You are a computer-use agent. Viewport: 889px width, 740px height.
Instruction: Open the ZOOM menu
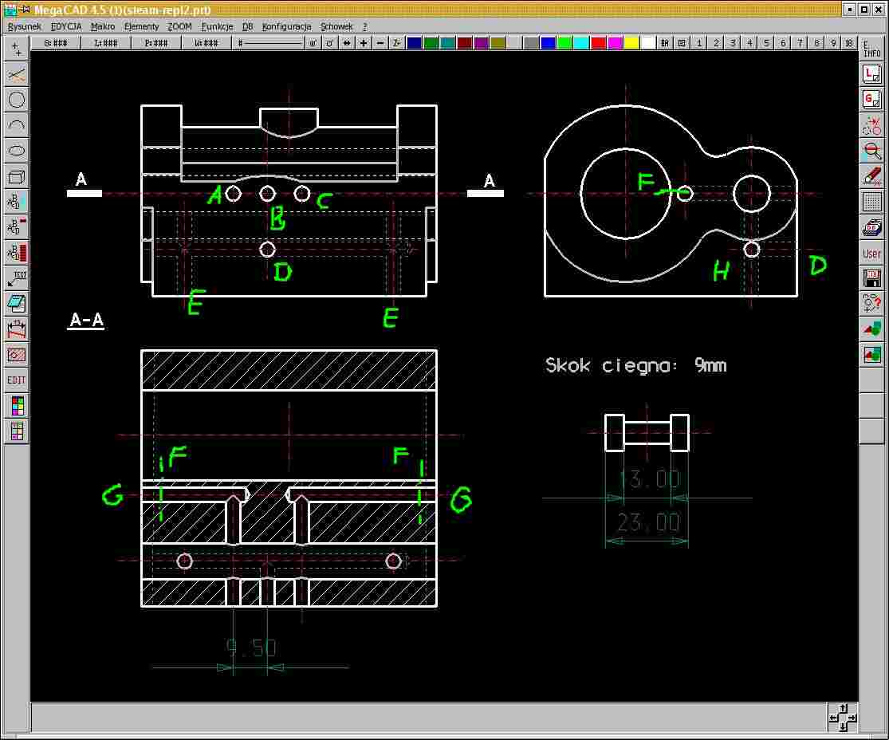pos(179,26)
